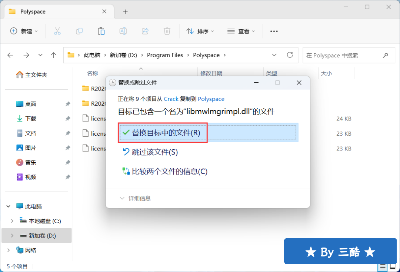
Task: Click the Polyspace destination link in dialog
Action: 211,99
